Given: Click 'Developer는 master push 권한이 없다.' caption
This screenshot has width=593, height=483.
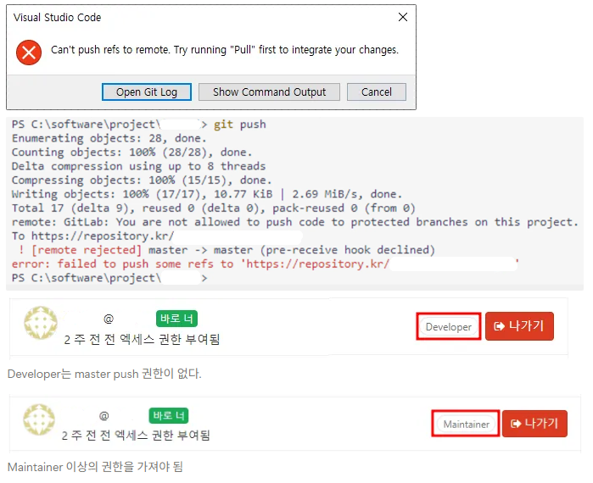Looking at the screenshot, I should 104,374.
